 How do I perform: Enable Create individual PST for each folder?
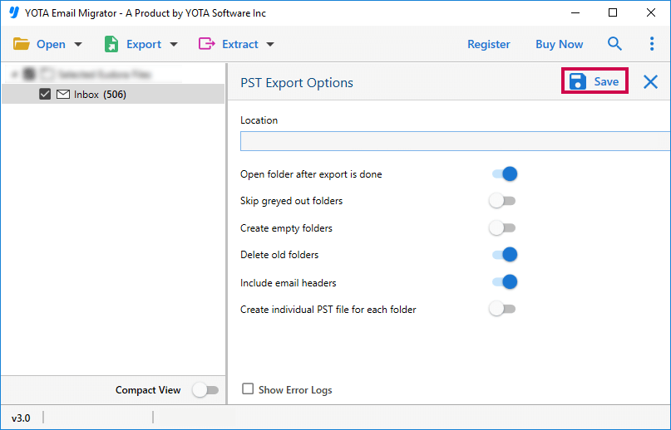pyautogui.click(x=502, y=309)
